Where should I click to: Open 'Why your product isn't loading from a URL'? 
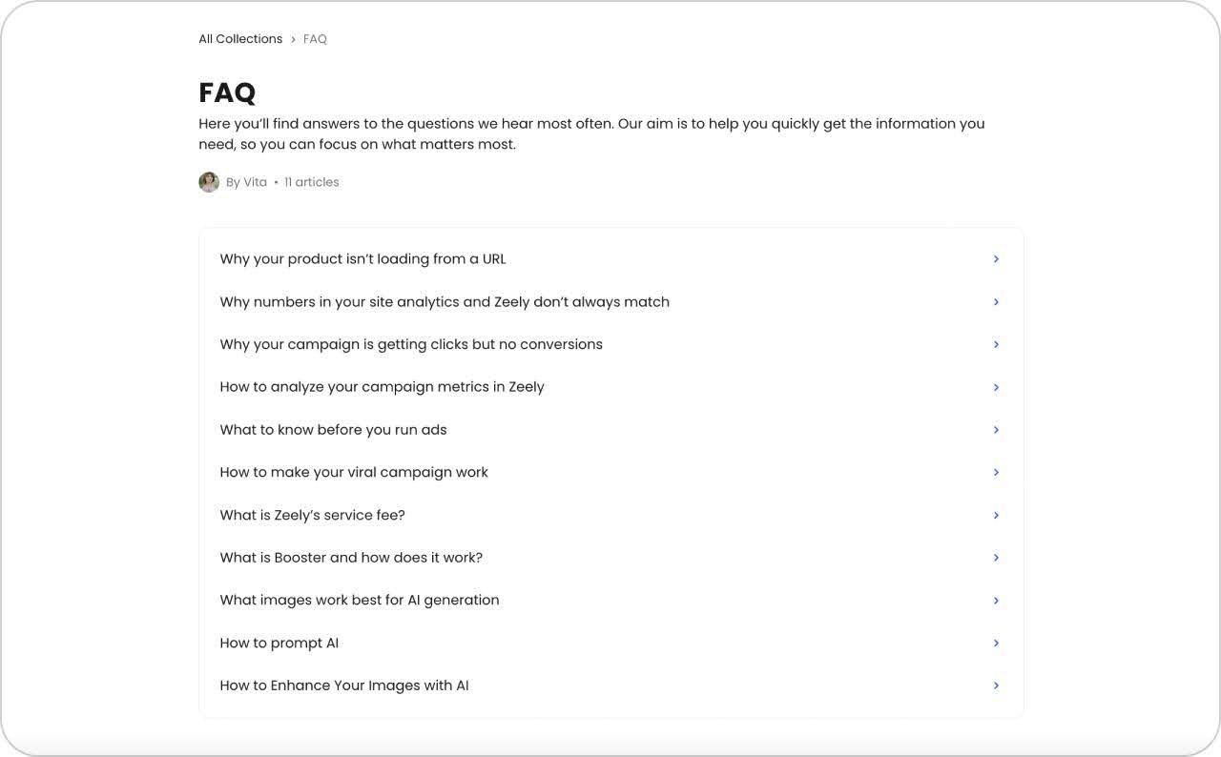pos(362,259)
